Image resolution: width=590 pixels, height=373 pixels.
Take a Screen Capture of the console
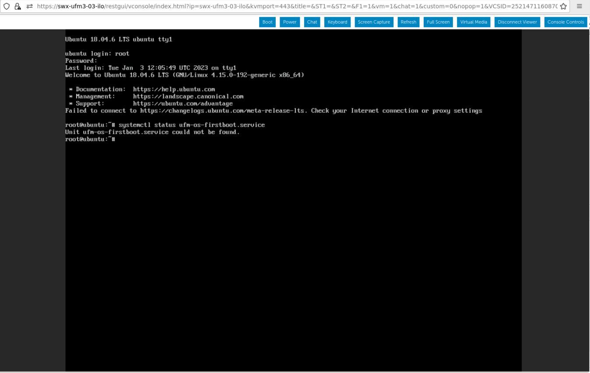(374, 22)
